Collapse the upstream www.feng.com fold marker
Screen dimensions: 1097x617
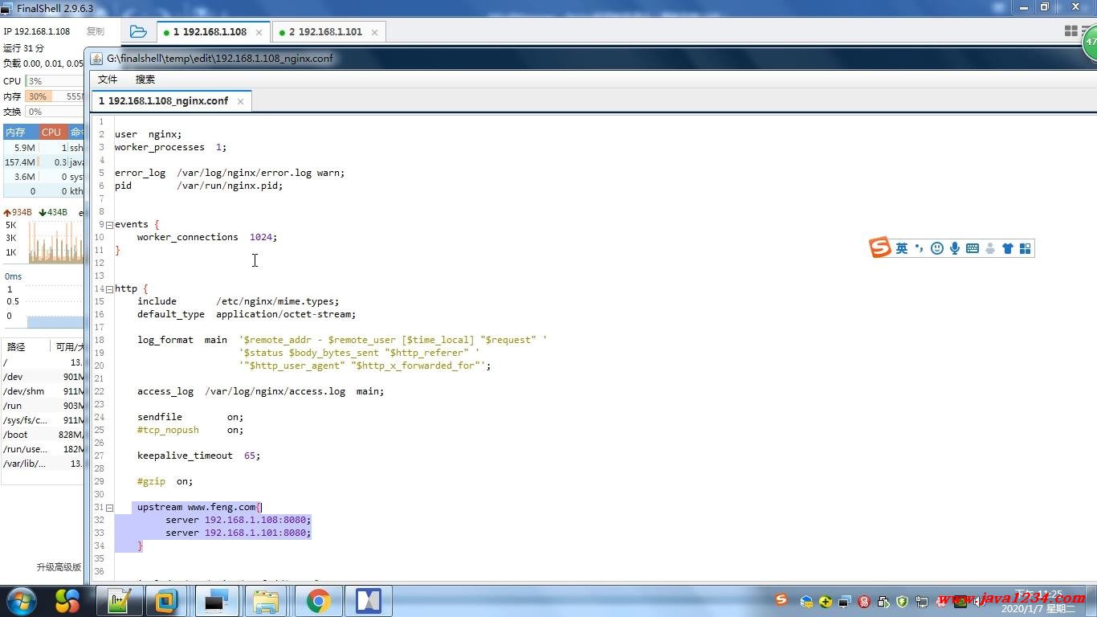click(109, 507)
